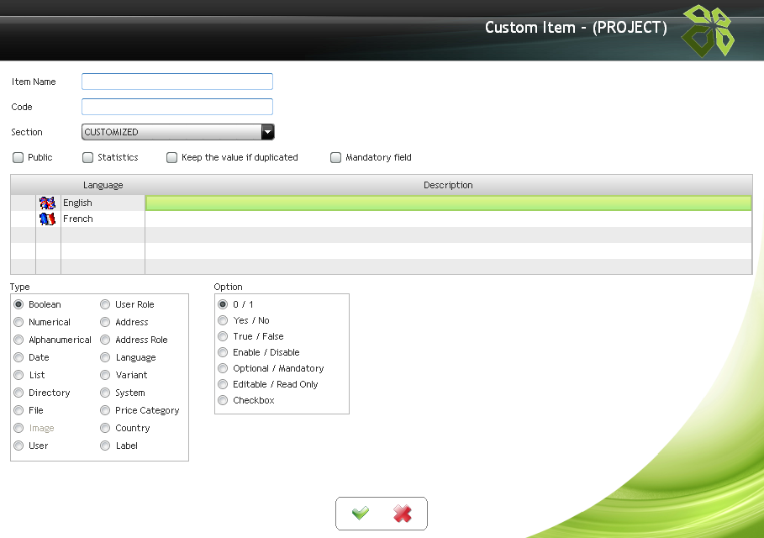Pick the Checkbox option radio button
This screenshot has height=538, width=764.
223,400
